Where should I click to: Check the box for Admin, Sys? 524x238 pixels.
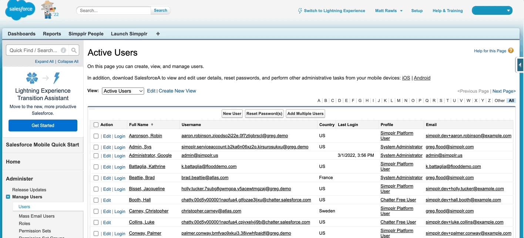click(96, 147)
